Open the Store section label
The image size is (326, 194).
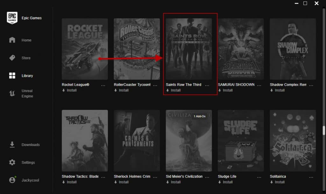pyautogui.click(x=26, y=58)
